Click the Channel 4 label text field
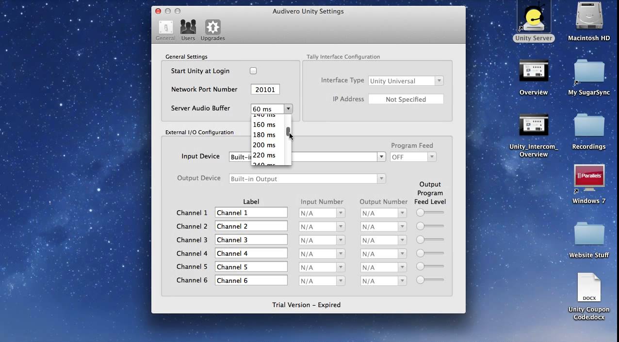Viewport: 619px width, 342px height. click(x=251, y=253)
